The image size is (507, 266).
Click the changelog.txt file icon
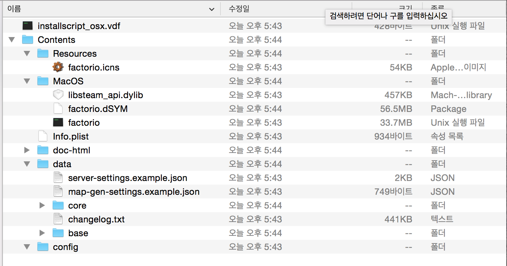coord(58,219)
